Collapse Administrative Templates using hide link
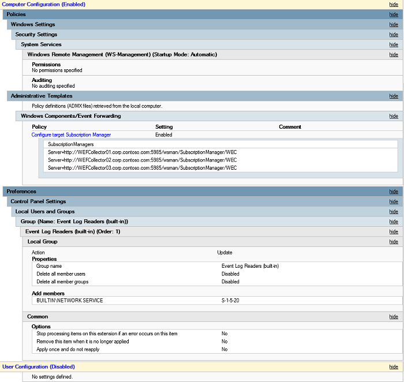This screenshot has height=382, width=404. (393, 96)
